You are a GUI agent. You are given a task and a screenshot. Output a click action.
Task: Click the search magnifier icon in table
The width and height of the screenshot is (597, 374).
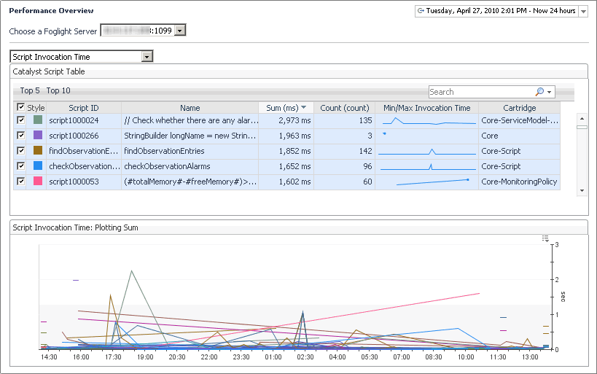539,92
